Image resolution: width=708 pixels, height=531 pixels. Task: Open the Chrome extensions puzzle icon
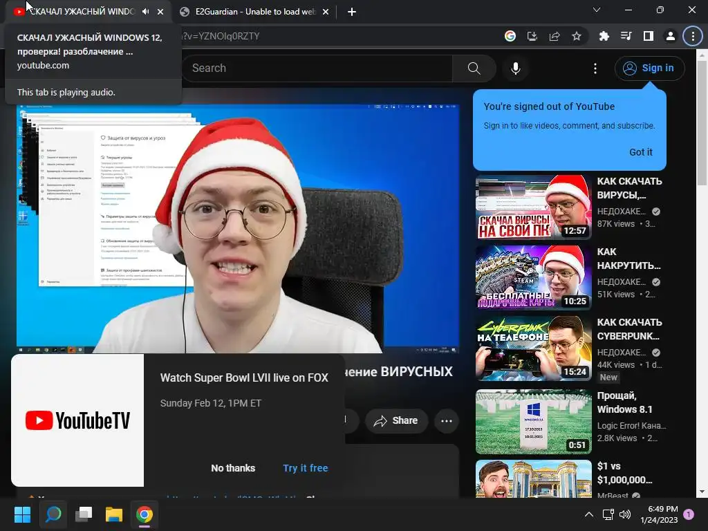coord(604,36)
